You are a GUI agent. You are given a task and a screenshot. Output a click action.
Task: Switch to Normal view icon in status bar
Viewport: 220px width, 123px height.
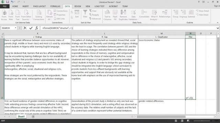(x=176, y=121)
